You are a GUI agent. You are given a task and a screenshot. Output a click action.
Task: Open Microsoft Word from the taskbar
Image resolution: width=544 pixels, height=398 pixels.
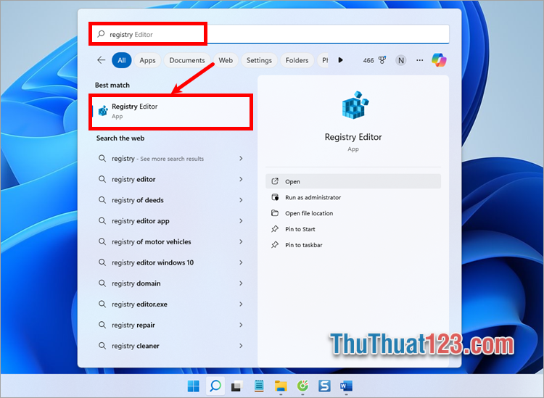pyautogui.click(x=346, y=386)
